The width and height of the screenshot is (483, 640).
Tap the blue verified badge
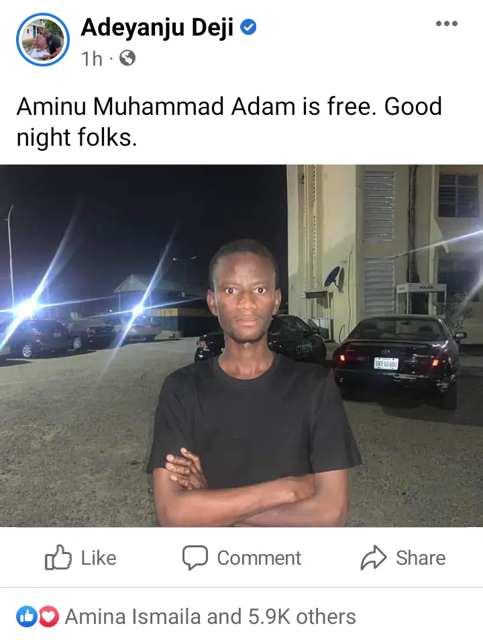coord(248,28)
